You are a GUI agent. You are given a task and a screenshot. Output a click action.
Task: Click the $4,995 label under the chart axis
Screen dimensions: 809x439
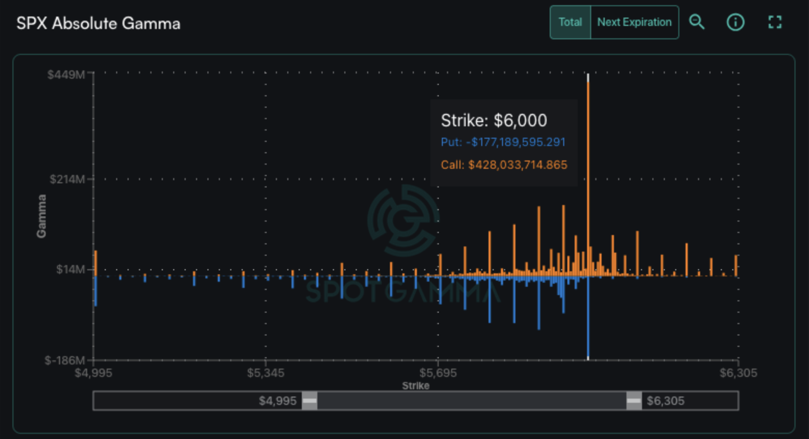click(93, 373)
